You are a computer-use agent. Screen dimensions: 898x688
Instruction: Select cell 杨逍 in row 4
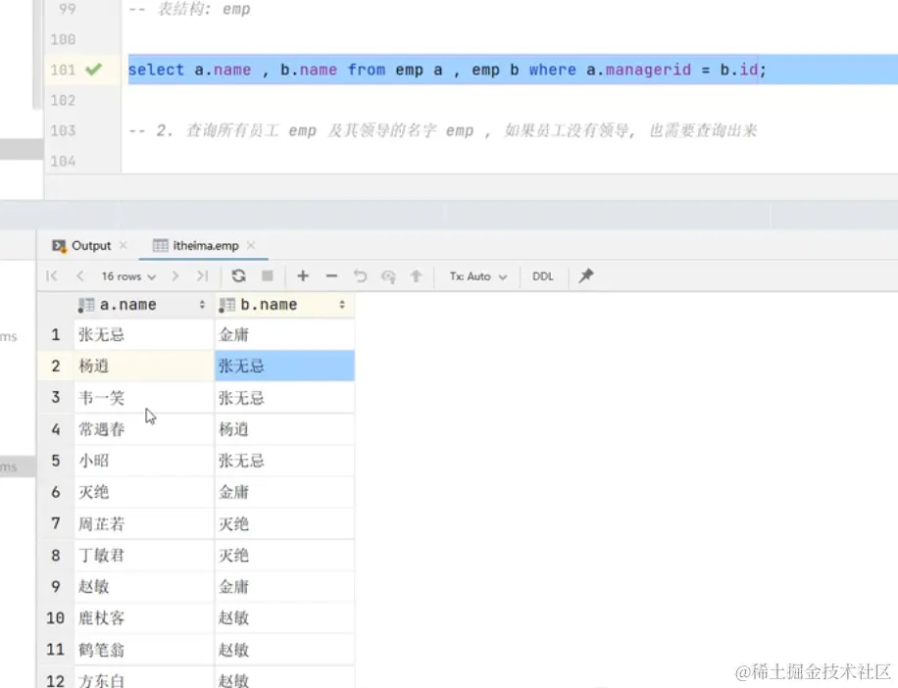coord(284,429)
